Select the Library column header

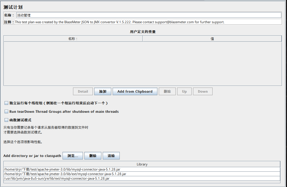[x=142, y=164]
